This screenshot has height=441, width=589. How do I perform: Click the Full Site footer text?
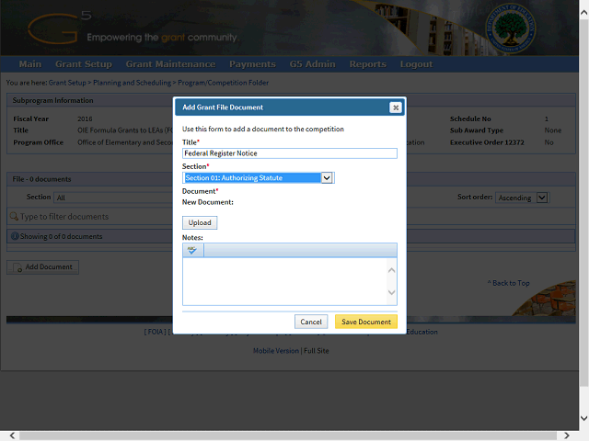(x=317, y=351)
